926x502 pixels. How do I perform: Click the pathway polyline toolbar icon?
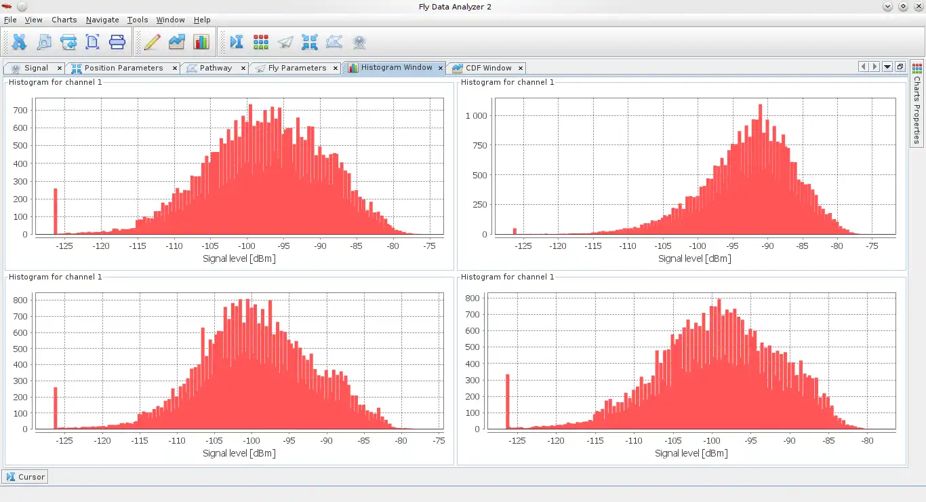coord(334,42)
